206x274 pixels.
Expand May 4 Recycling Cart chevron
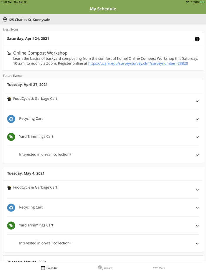pyautogui.click(x=197, y=208)
